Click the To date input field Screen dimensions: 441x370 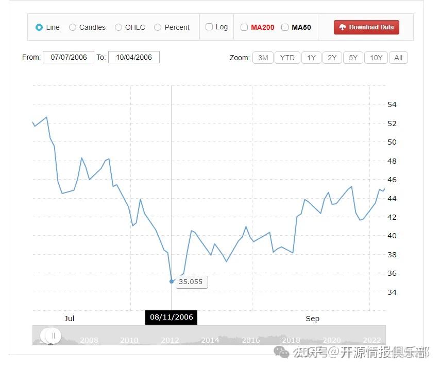pos(134,57)
